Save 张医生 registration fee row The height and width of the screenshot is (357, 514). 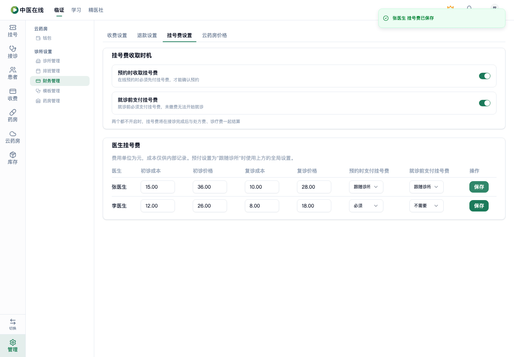[x=479, y=187]
